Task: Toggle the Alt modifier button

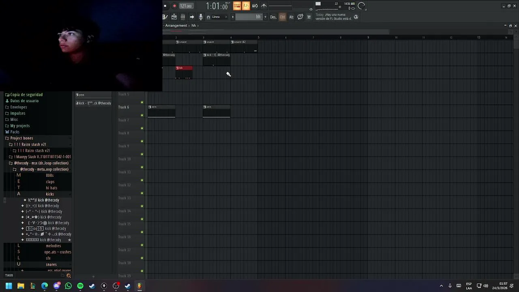Action: click(x=291, y=17)
